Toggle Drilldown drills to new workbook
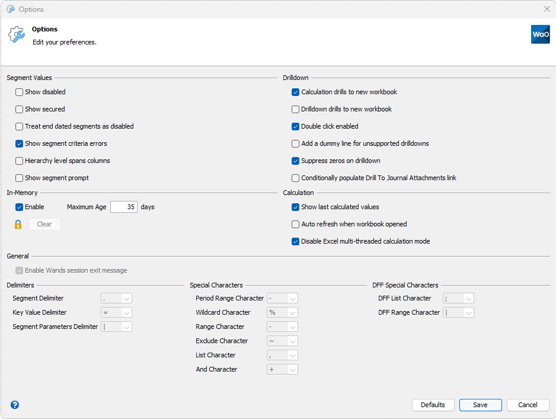 pos(295,109)
